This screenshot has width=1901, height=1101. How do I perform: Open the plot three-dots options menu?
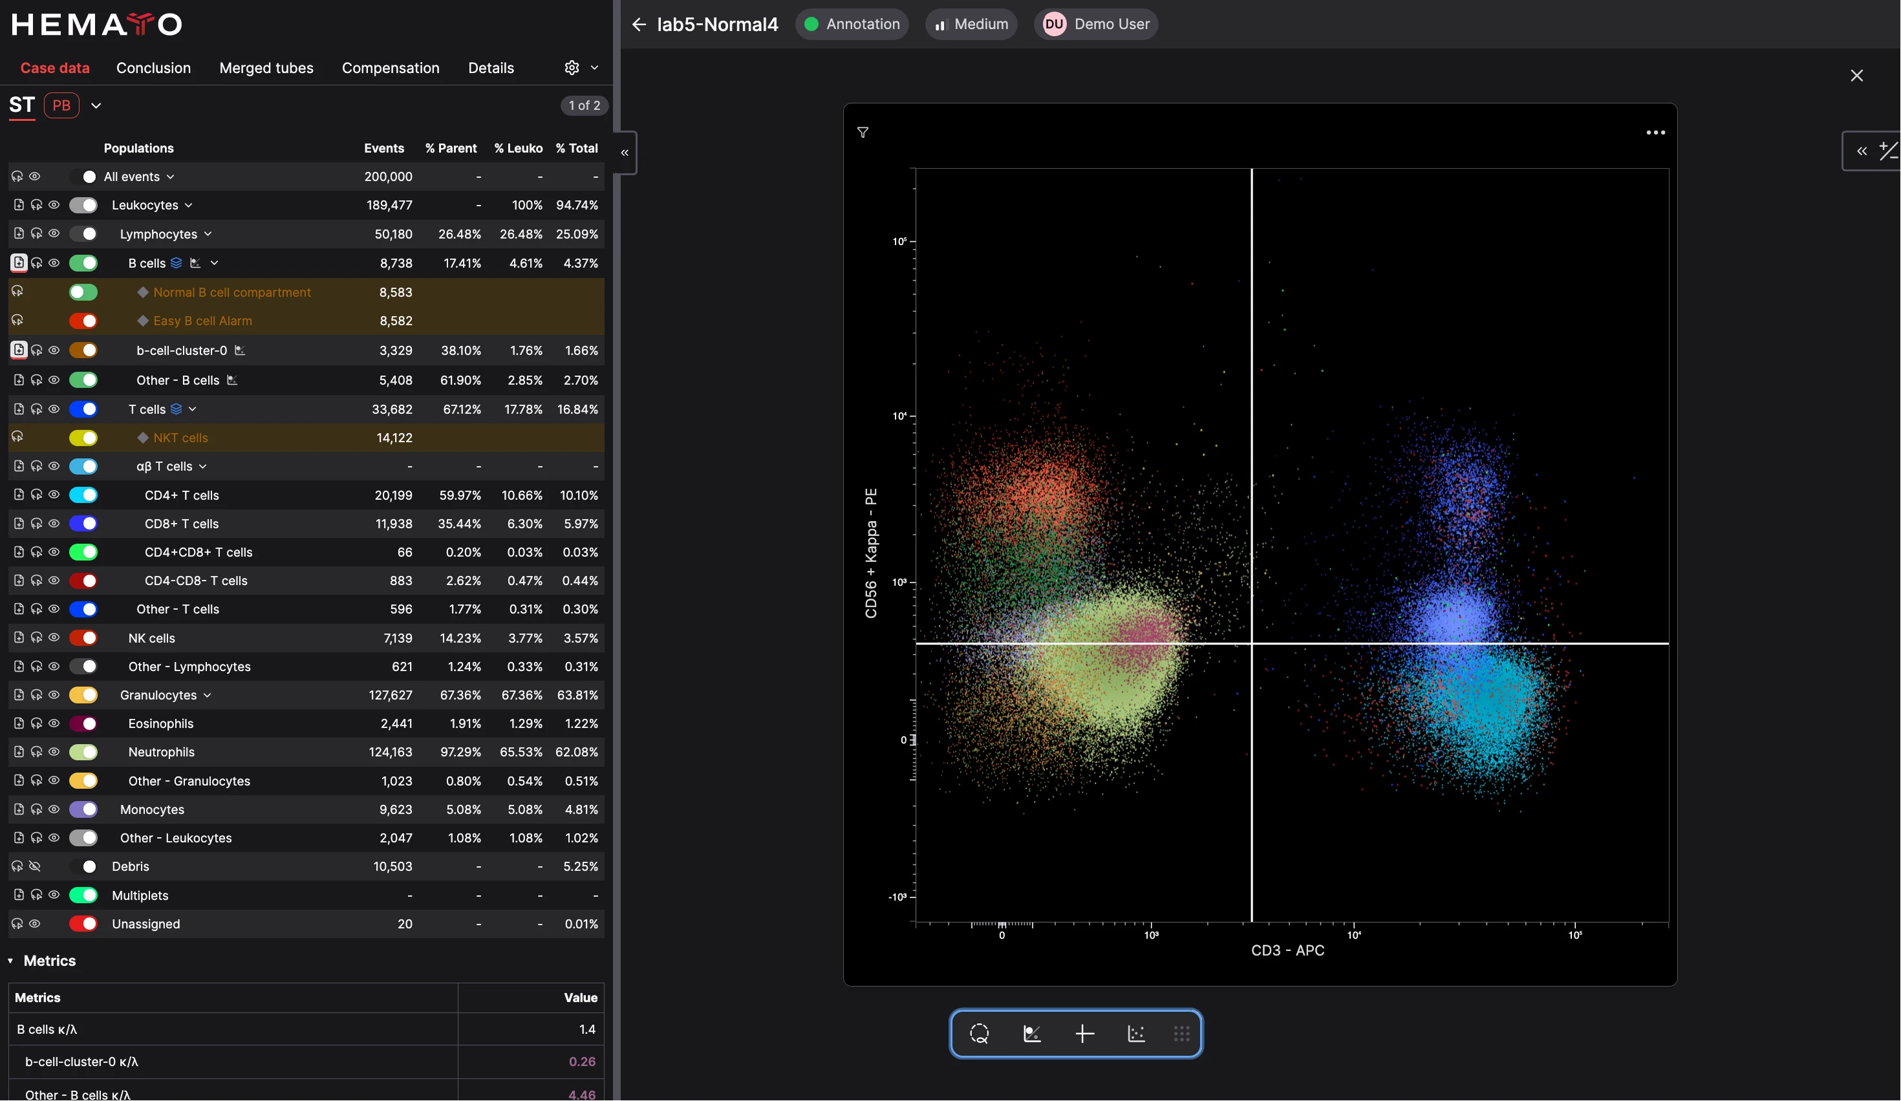click(x=1655, y=133)
